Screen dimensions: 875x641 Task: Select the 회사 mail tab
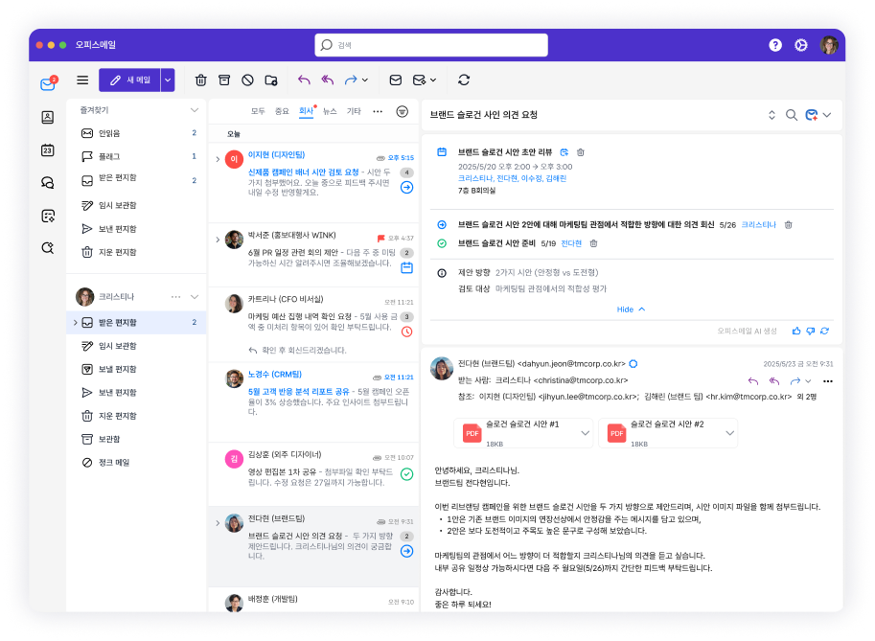click(306, 111)
